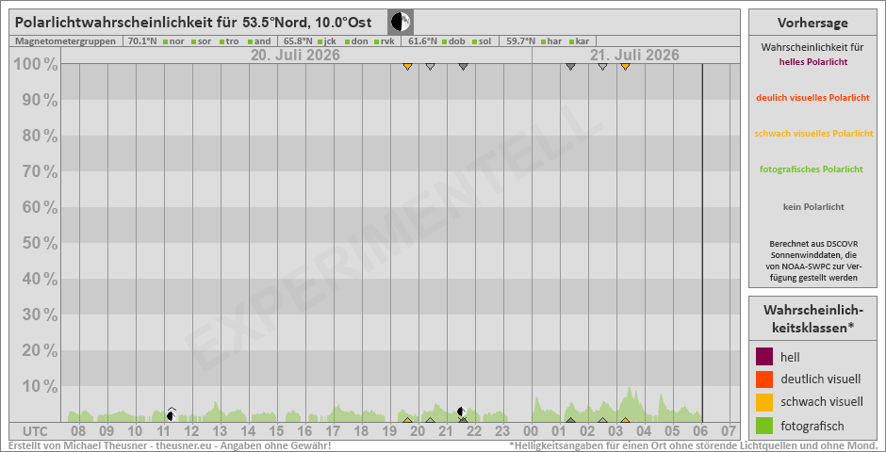Click the '70.1°N' latitude group label
Screen dimensions: 886x452
(141, 41)
